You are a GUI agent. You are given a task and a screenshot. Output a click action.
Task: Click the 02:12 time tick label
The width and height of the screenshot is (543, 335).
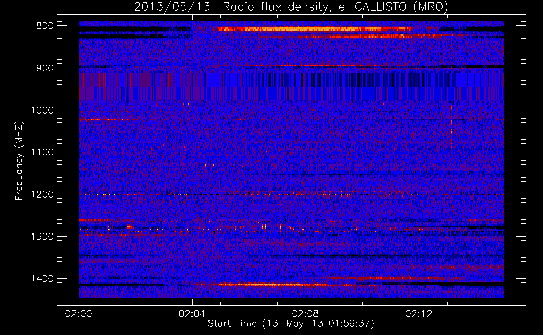pos(419,314)
